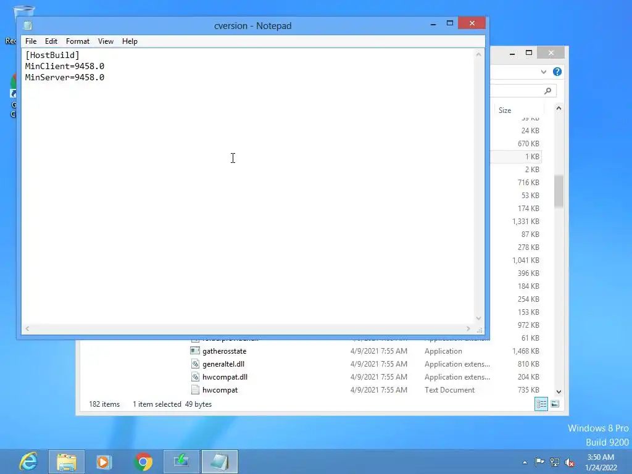The width and height of the screenshot is (632, 474).
Task: Open the Action Center flag icon
Action: coord(539,462)
